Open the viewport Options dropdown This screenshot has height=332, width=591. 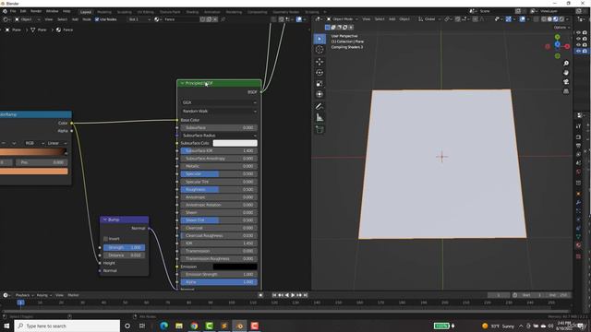[x=561, y=28]
